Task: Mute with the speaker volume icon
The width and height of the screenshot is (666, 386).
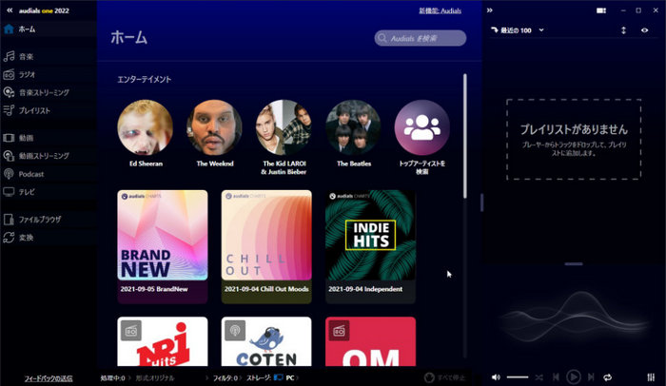Action: point(496,377)
